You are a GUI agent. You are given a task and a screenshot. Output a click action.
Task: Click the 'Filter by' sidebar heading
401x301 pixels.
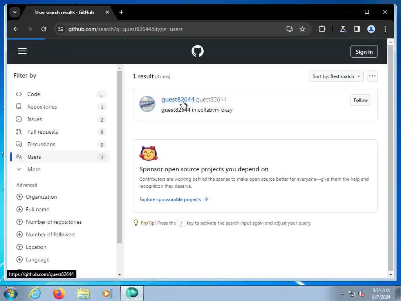tap(25, 76)
